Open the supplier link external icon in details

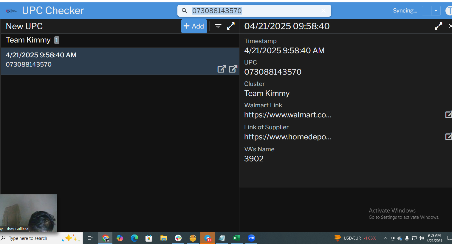(448, 136)
